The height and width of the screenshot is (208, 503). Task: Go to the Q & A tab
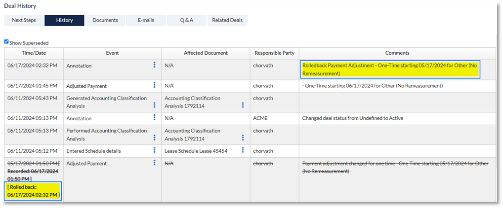(186, 20)
